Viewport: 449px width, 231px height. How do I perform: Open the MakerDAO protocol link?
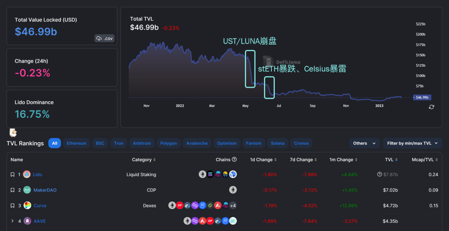[x=45, y=190]
